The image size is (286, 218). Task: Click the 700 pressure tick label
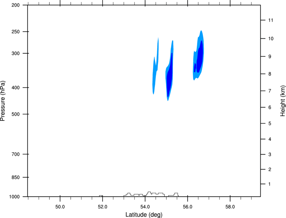click(x=15, y=154)
